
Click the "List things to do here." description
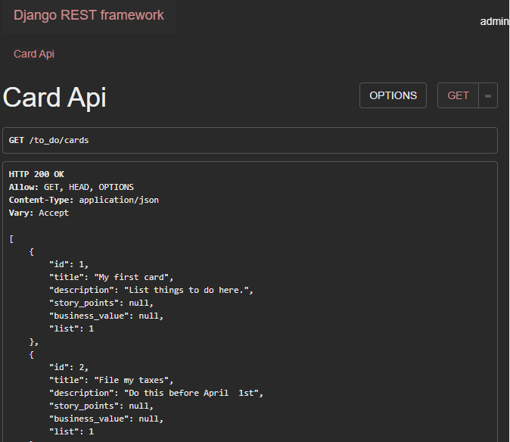point(186,290)
